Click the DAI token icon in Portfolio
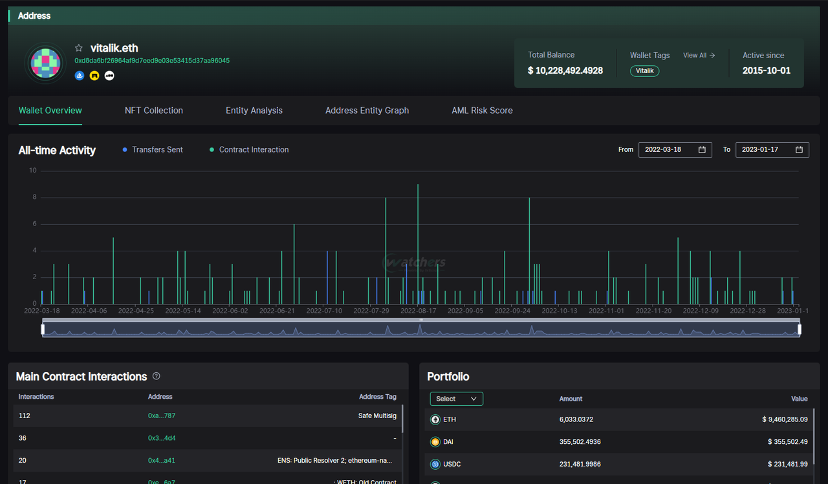Screen dimensions: 828x484 coord(435,442)
